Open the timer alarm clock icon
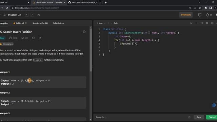Image resolution: width=217 pixels, height=122 pixels. pyautogui.click(x=200, y=15)
